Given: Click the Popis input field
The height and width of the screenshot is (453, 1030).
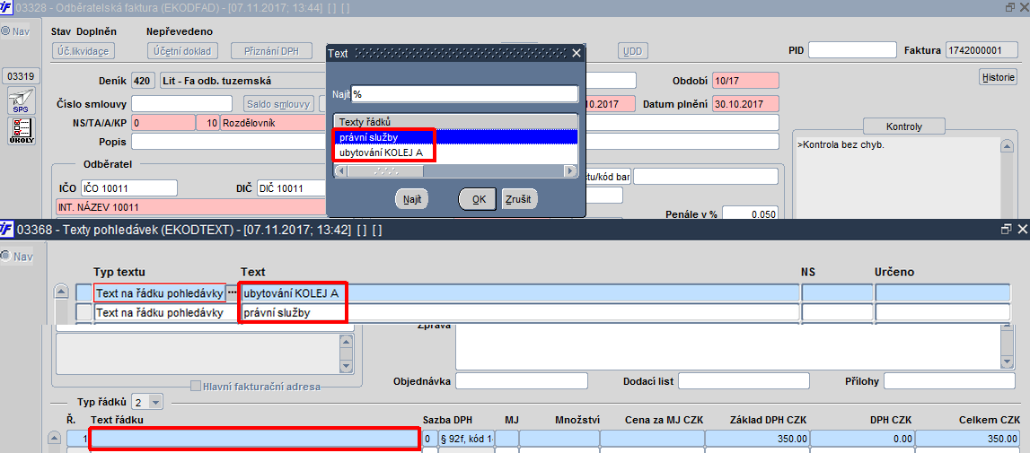Looking at the screenshot, I should coord(229,142).
